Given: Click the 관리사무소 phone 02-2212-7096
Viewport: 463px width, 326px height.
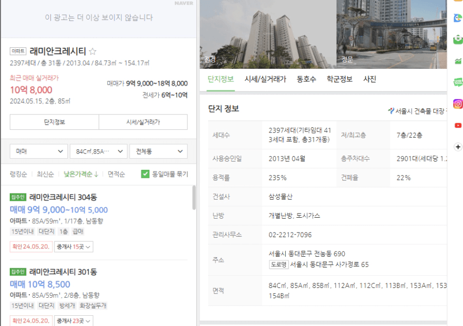Looking at the screenshot, I should point(290,235).
